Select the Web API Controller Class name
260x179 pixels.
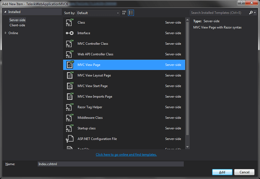click(x=95, y=54)
